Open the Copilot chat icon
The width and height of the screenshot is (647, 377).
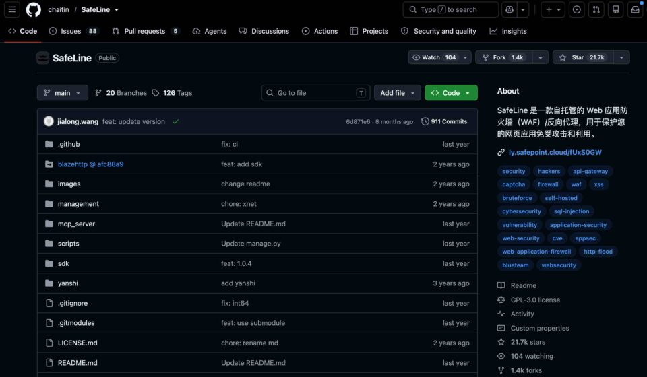(510, 9)
